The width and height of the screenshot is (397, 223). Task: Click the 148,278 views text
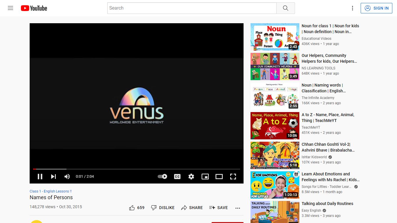click(x=42, y=207)
